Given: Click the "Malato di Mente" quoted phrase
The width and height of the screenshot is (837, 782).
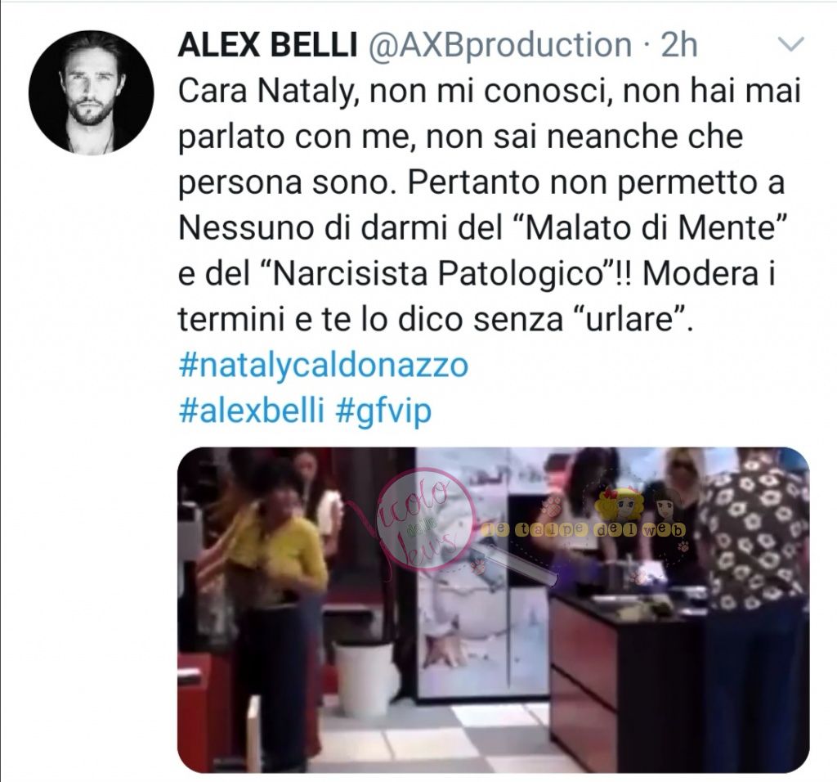Looking at the screenshot, I should tap(657, 228).
